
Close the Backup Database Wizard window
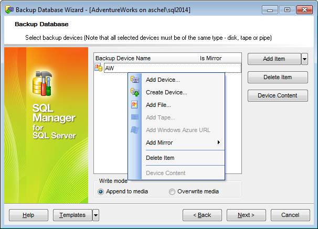(x=304, y=10)
